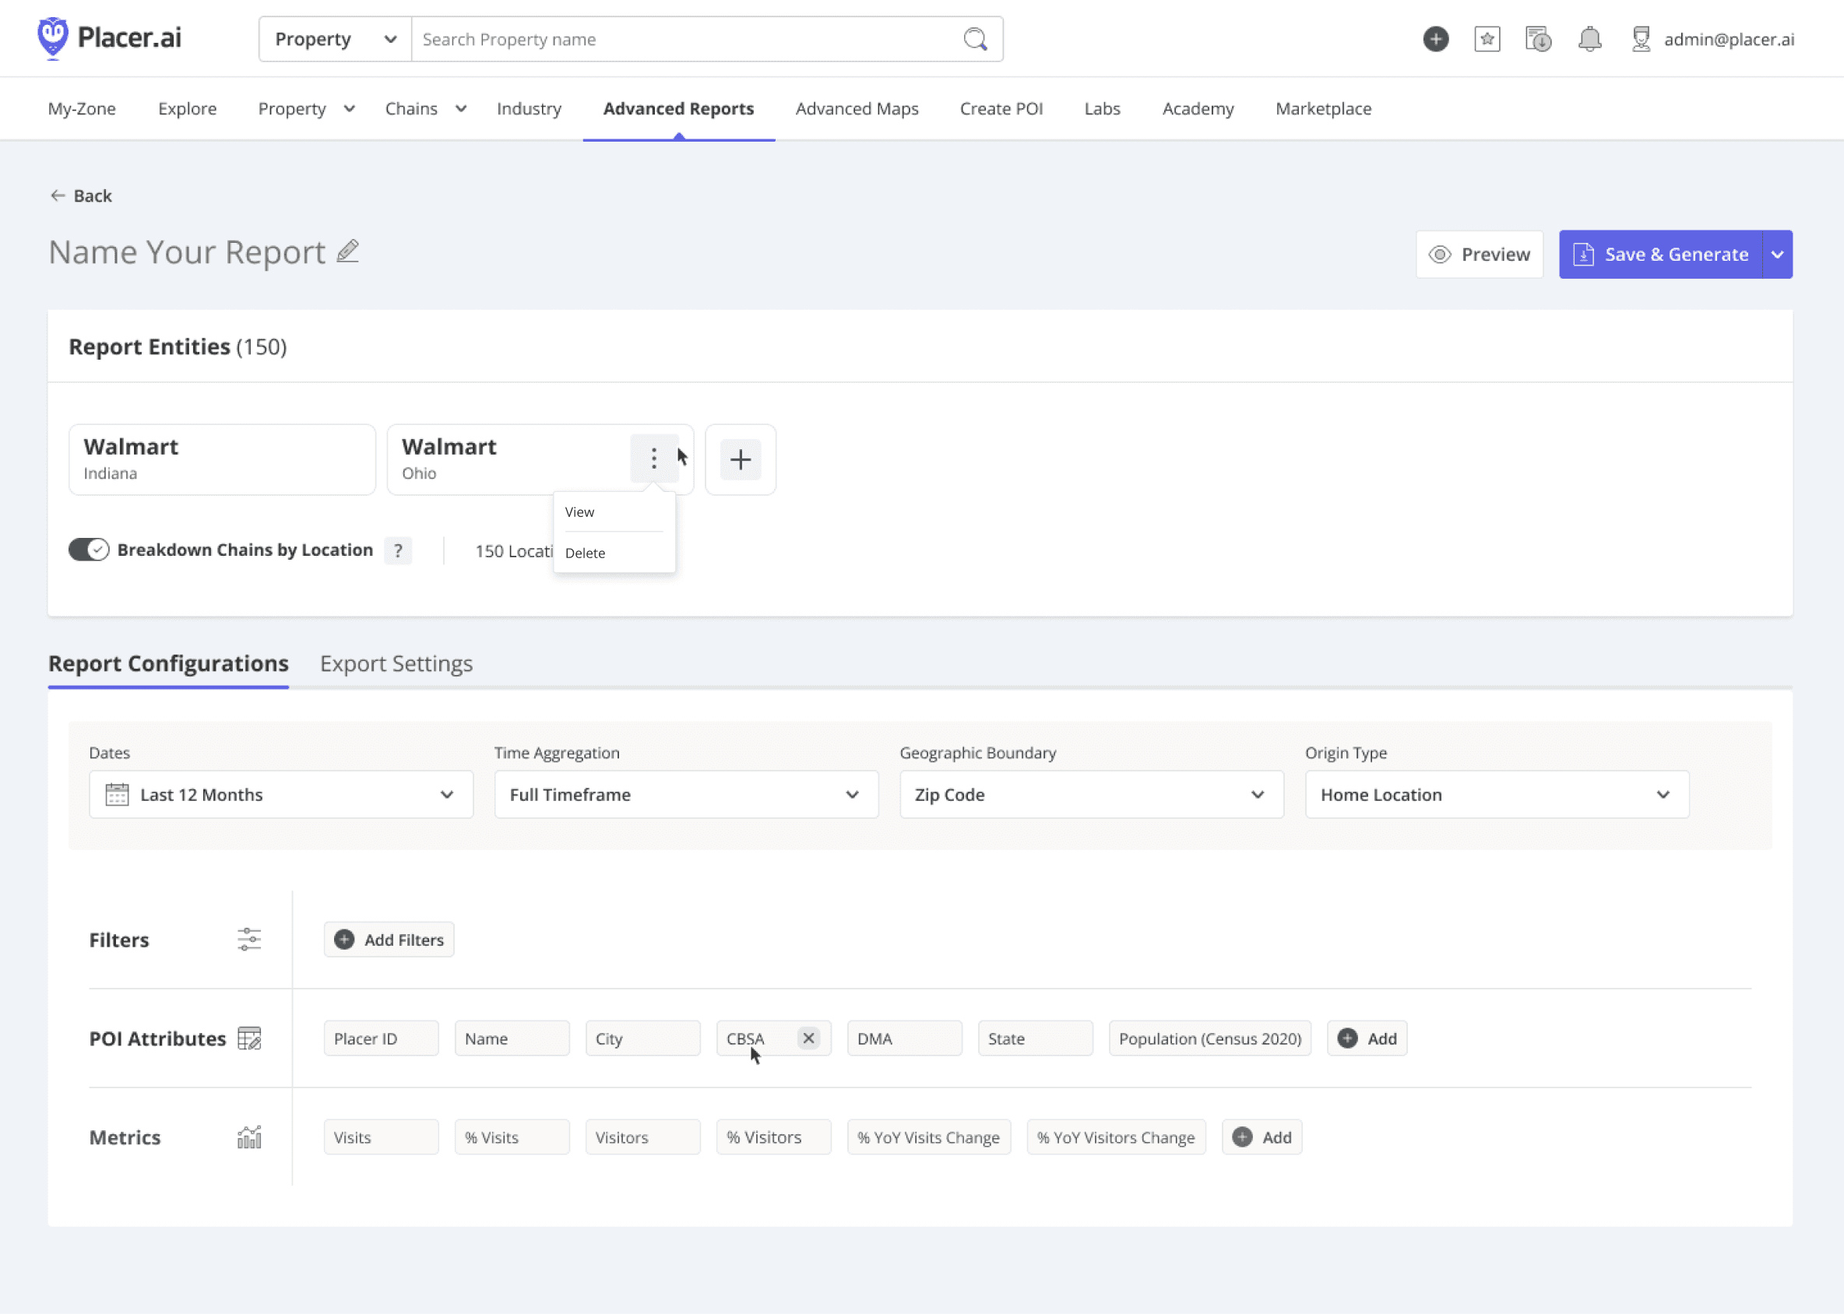
Task: Select Delete from the open context menu
Action: pyautogui.click(x=586, y=553)
